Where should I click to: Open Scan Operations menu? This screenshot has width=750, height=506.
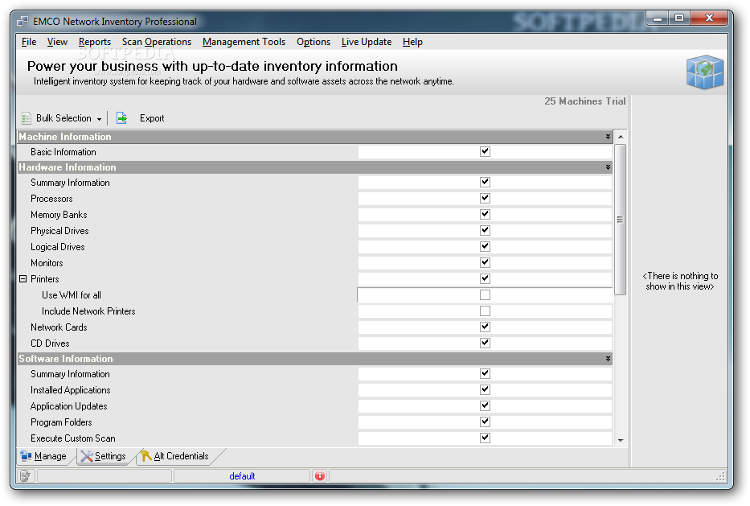pyautogui.click(x=157, y=42)
